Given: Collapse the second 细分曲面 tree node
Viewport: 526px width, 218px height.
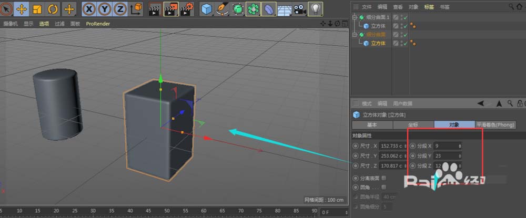Looking at the screenshot, I should 355,35.
